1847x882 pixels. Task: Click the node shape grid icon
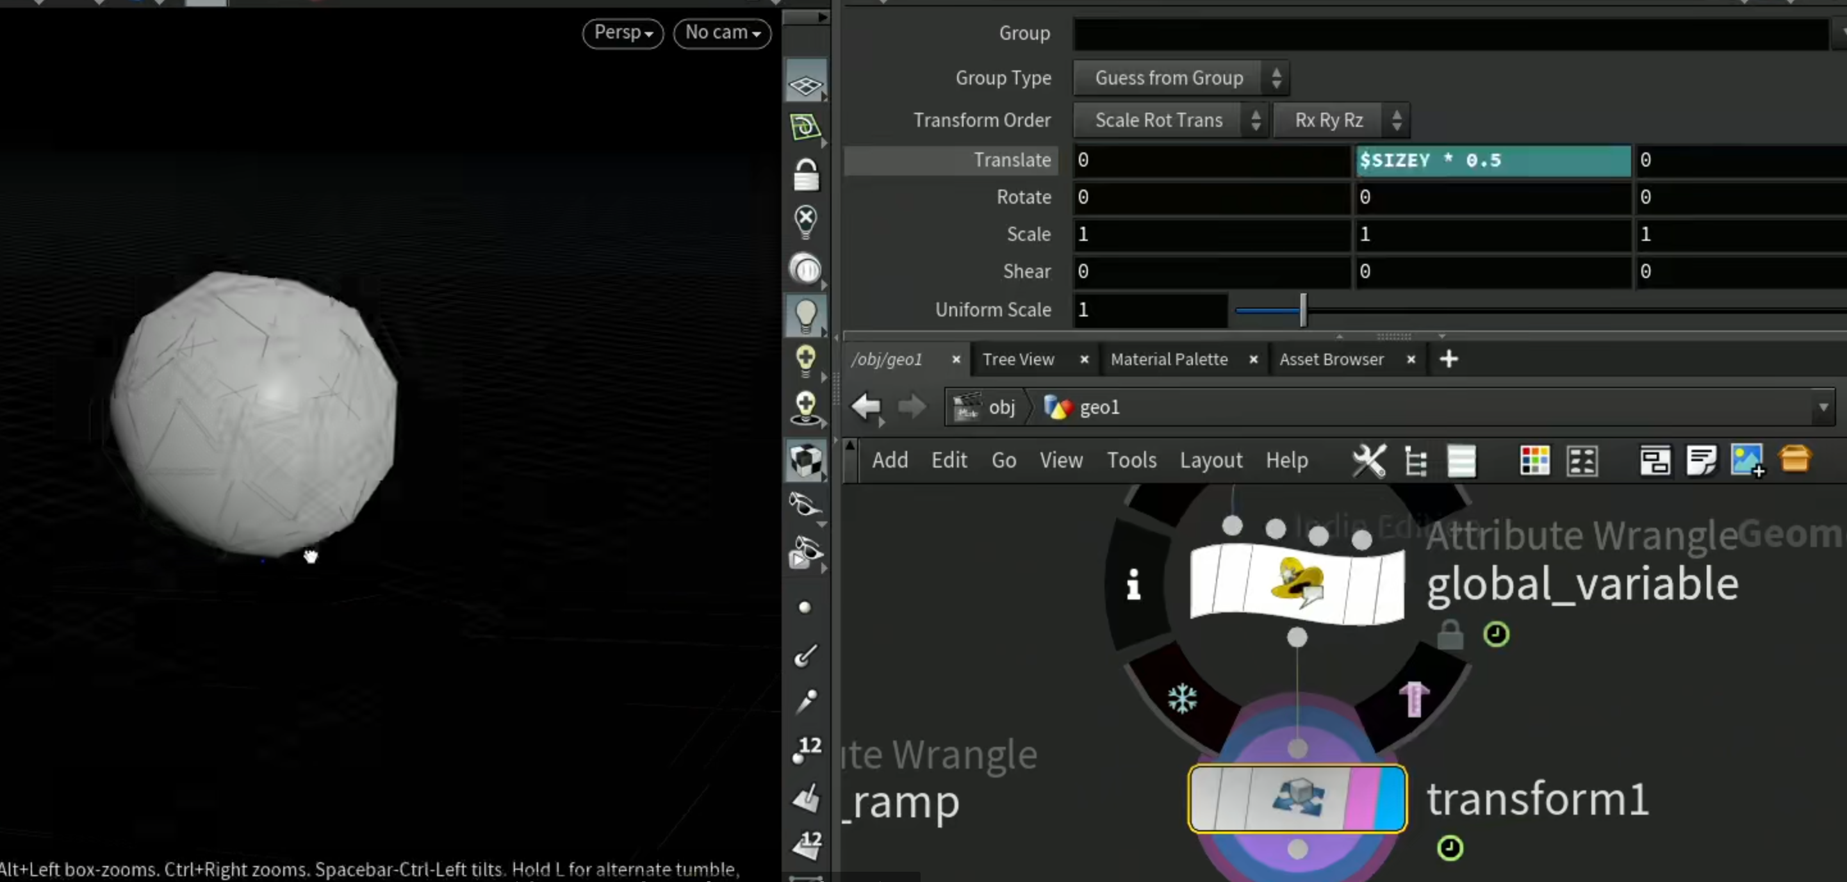click(1582, 461)
